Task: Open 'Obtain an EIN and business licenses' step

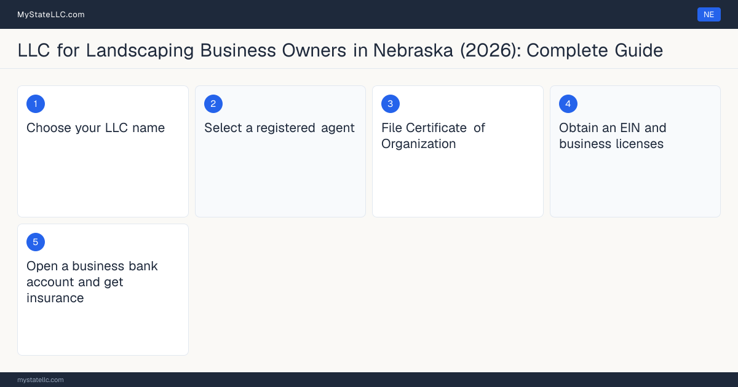Action: 635,151
